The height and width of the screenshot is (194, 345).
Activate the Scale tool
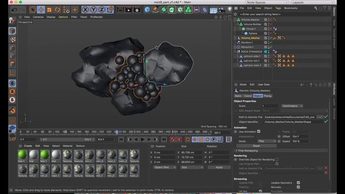49,10
